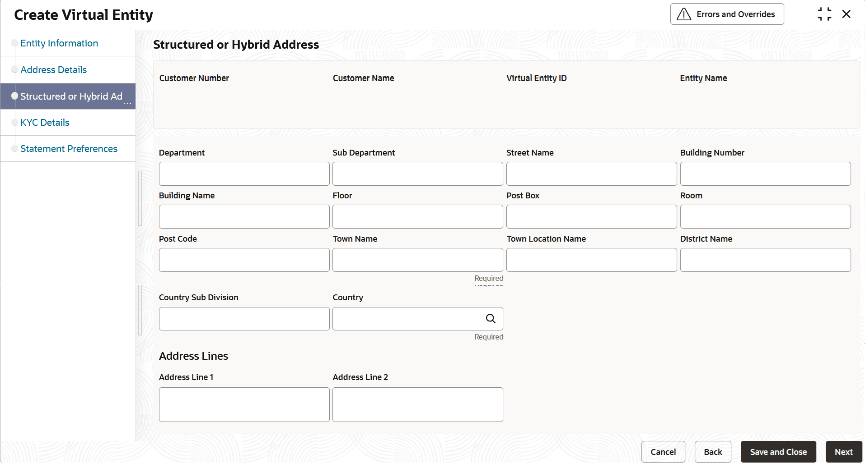Go back with the Back button
Image resolution: width=865 pixels, height=463 pixels.
pyautogui.click(x=713, y=452)
